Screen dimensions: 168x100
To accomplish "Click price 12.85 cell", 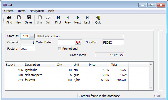I will 99,75.
